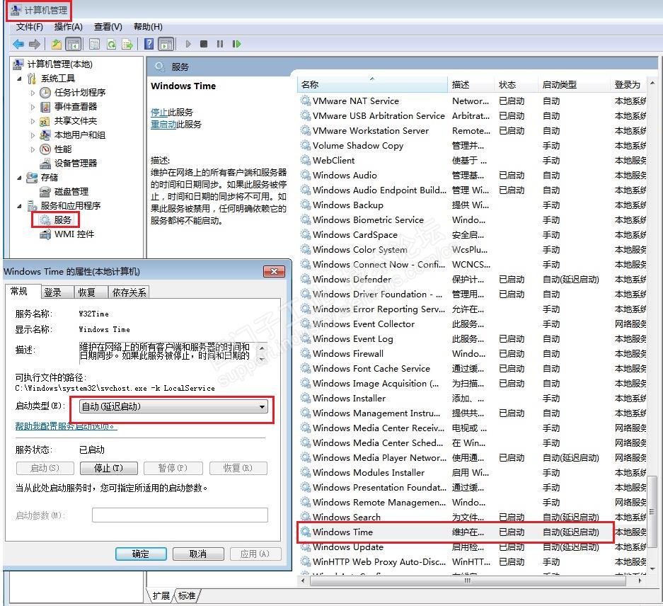
Task: Expand the 任务计划程序 node arrow
Action: [33, 93]
